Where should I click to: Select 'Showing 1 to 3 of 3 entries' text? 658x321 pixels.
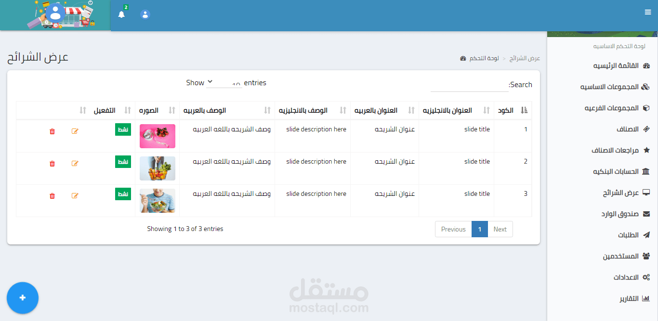click(x=185, y=229)
